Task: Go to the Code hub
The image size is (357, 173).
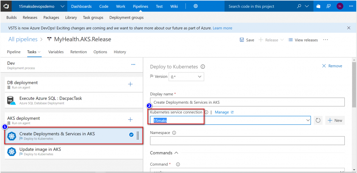Action: [x=104, y=6]
